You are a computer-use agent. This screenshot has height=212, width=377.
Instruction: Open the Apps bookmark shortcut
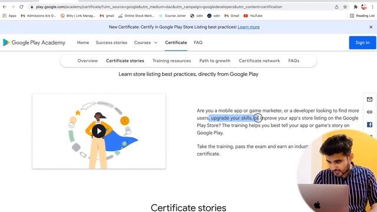(9, 16)
